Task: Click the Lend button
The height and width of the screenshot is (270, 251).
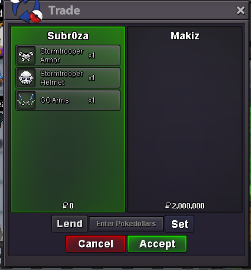Action: pos(70,224)
